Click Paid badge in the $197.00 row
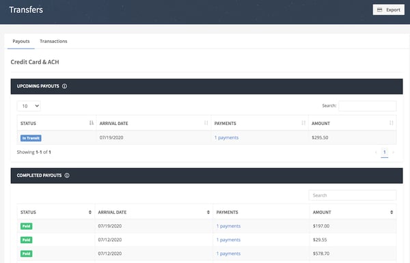410x263 pixels. click(x=27, y=226)
